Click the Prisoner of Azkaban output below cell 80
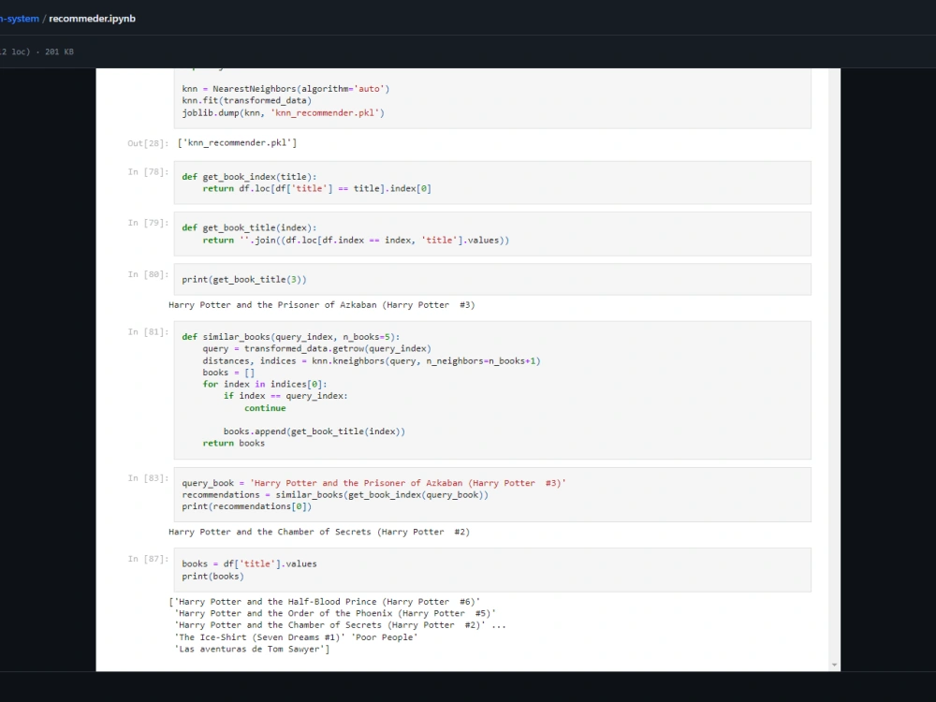The height and width of the screenshot is (702, 936). pos(322,305)
